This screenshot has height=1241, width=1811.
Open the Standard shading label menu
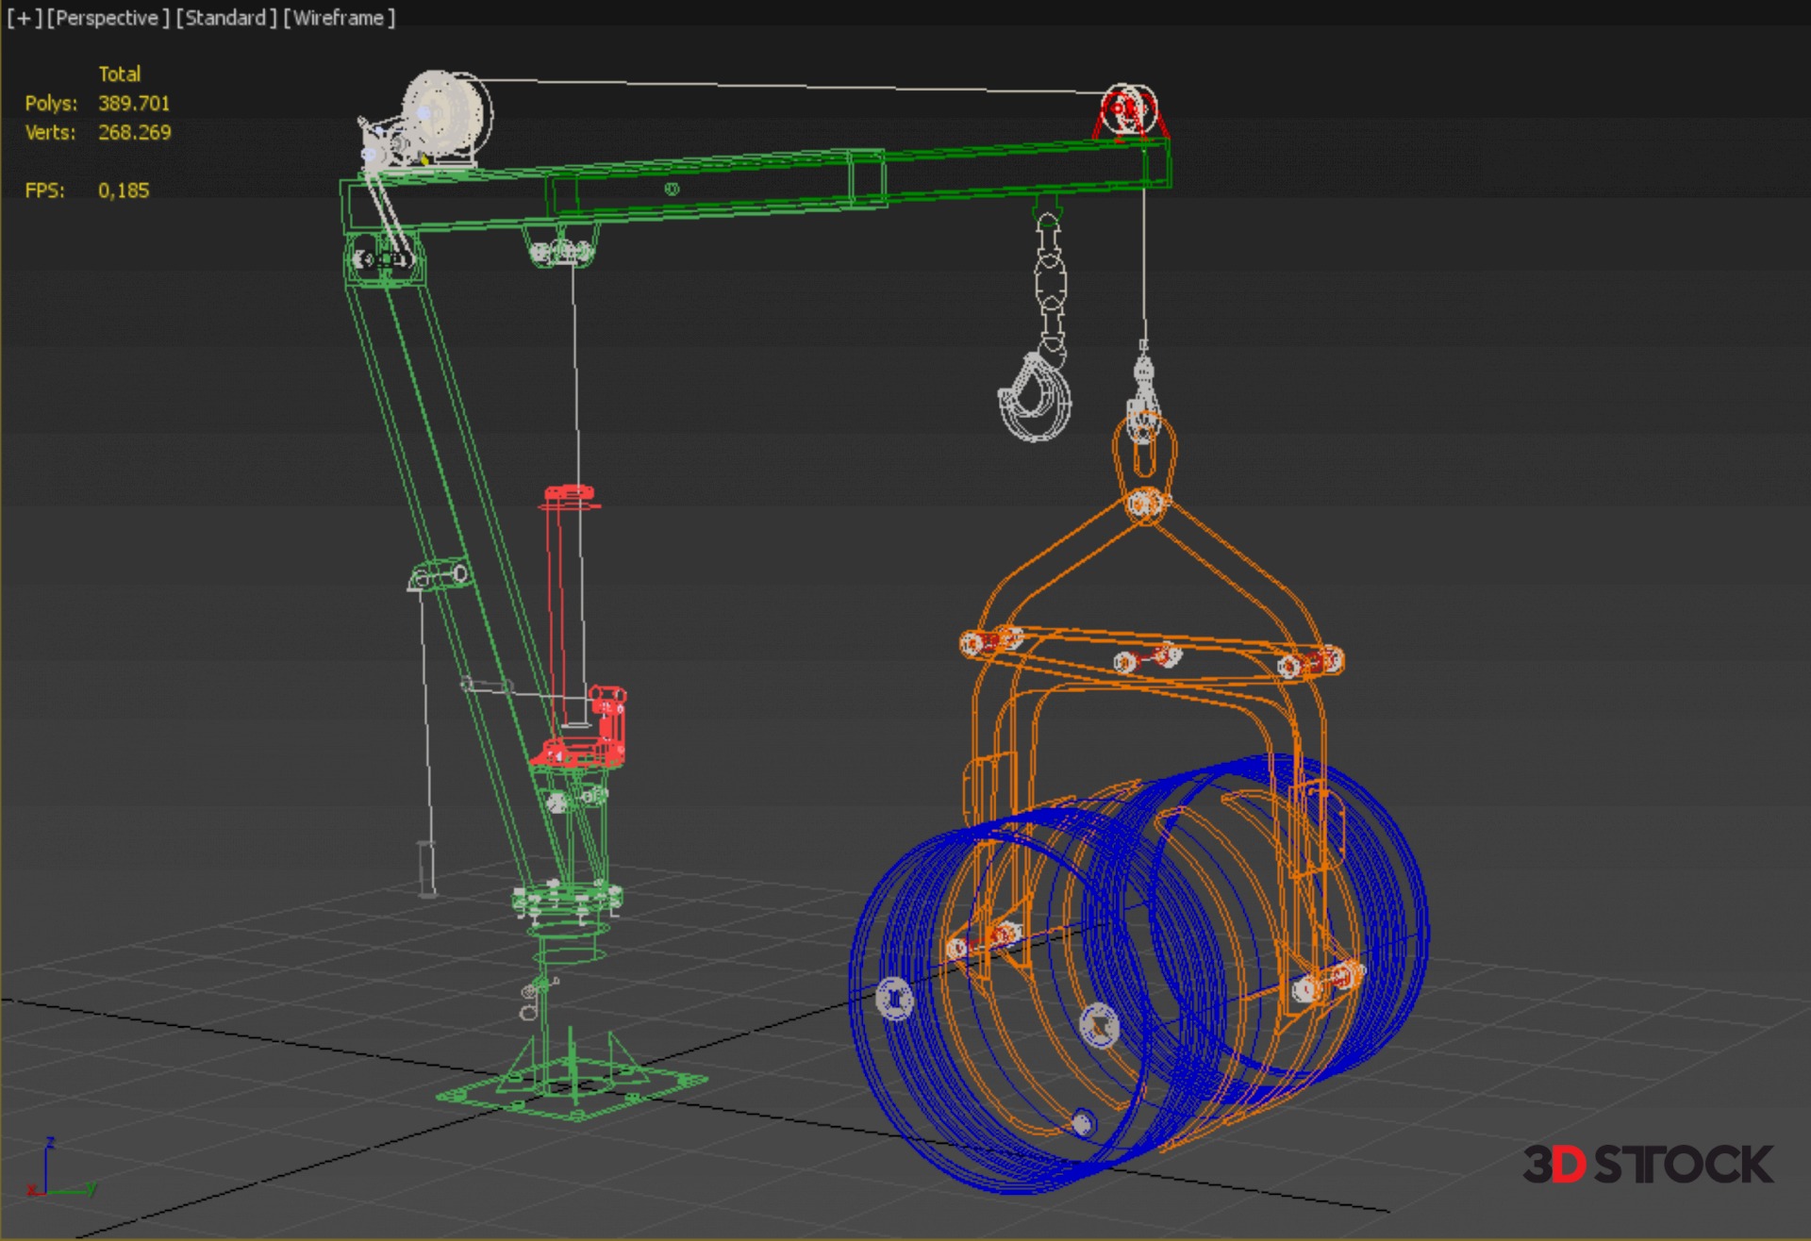tap(225, 18)
